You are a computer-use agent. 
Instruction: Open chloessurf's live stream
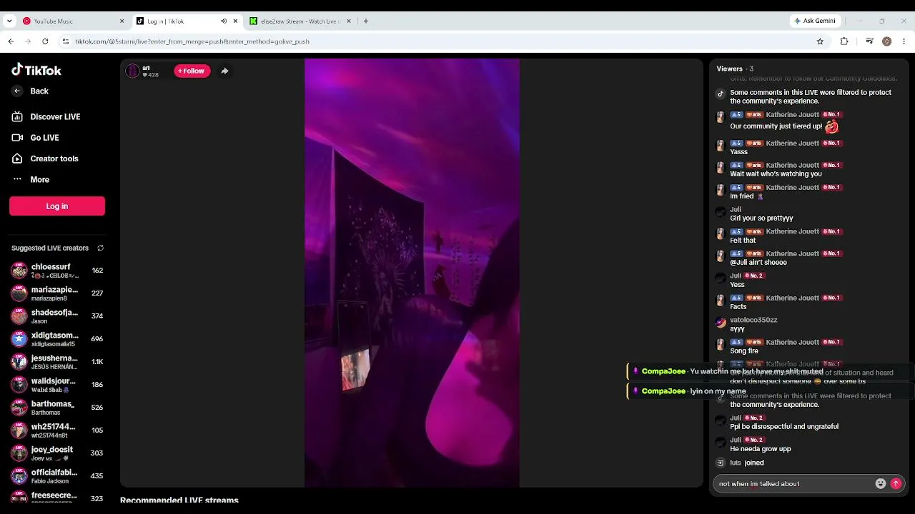click(x=57, y=271)
